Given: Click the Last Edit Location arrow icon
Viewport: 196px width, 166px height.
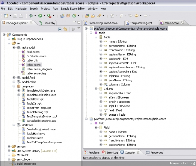Looking at the screenshot, I should tap(130, 16).
